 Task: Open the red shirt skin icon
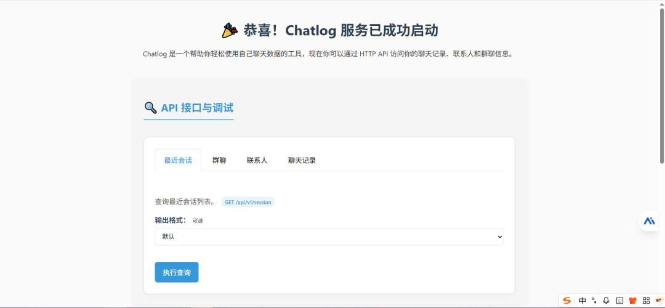(x=632, y=301)
